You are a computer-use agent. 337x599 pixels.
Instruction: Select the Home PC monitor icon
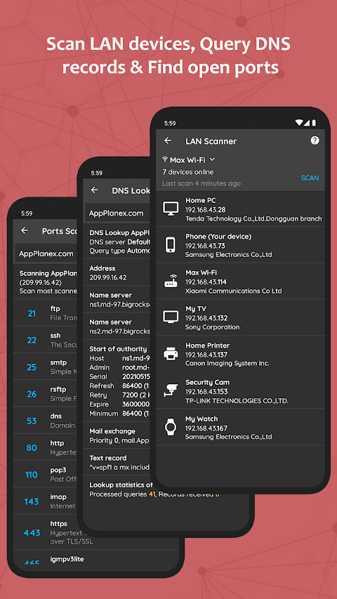click(171, 209)
